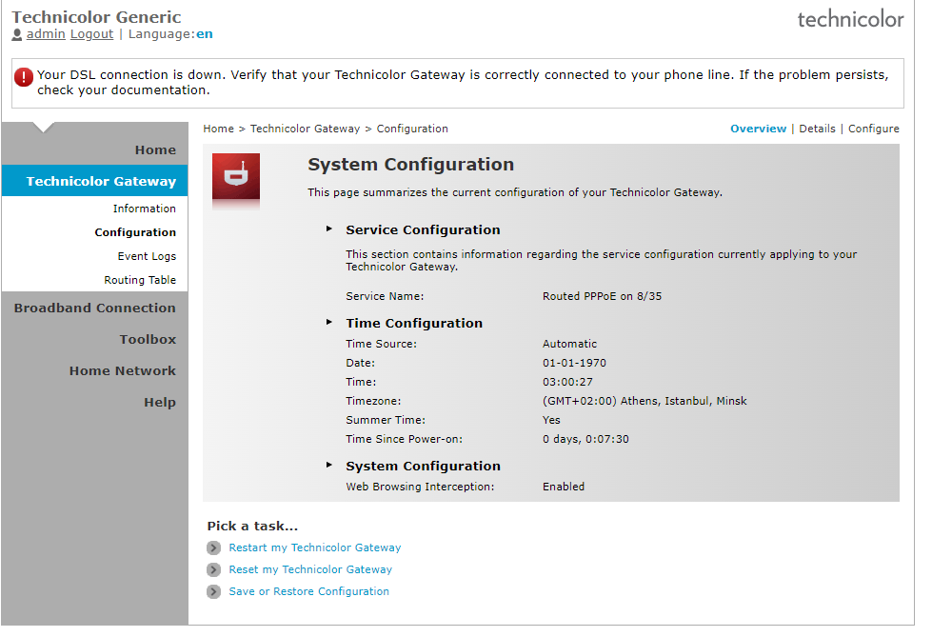Open the Home sidebar menu
Screen dimensions: 932x637
155,149
